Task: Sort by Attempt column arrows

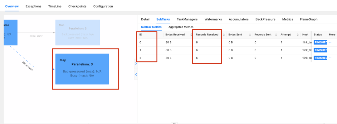Action: [298, 35]
